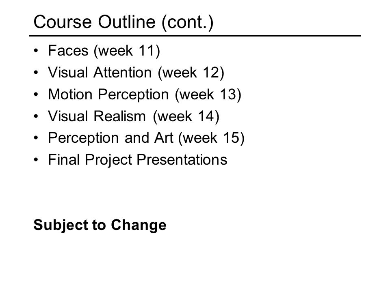Click the 'Visual Attention (week 12)' line
This screenshot has width=390, height=292.
click(x=136, y=73)
